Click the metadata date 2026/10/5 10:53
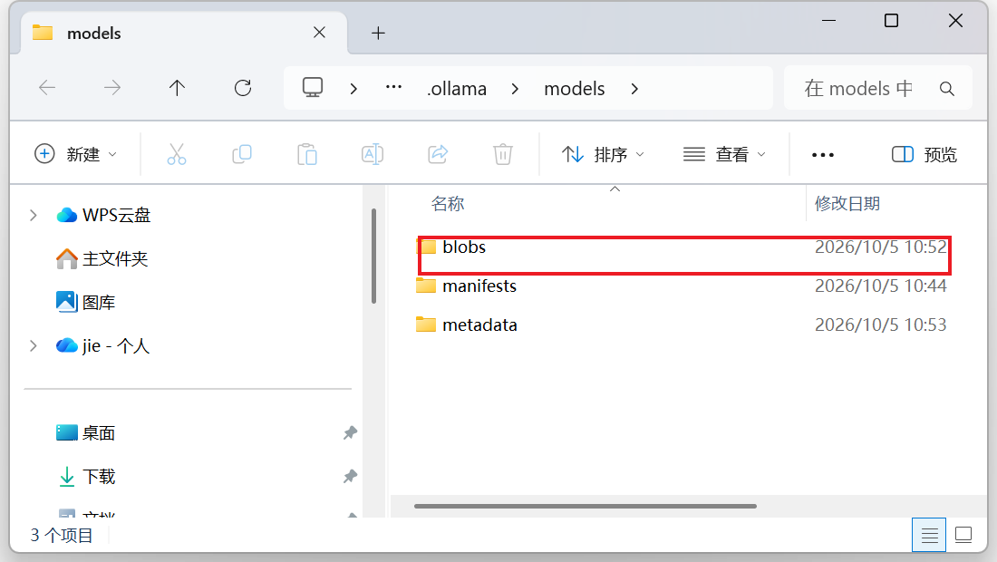Screen dimensions: 997x562 (x=881, y=325)
